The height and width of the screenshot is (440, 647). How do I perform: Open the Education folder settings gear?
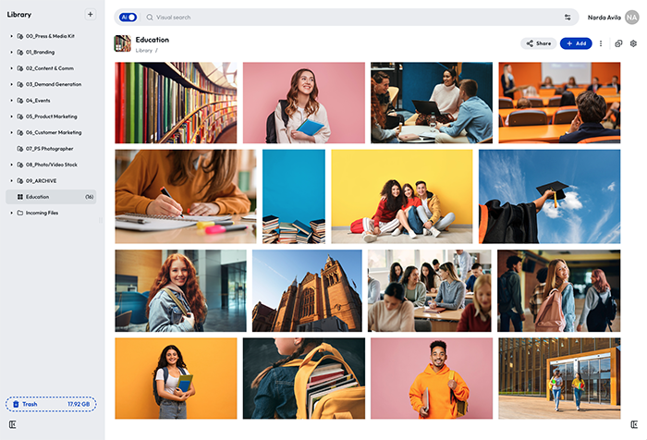point(633,43)
